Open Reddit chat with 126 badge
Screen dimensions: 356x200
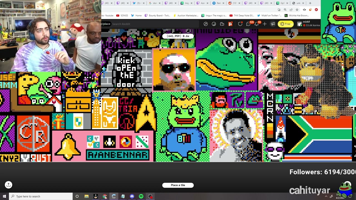tap(249, 24)
